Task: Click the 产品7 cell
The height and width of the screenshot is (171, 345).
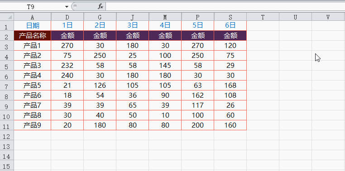Action: tap(33, 105)
